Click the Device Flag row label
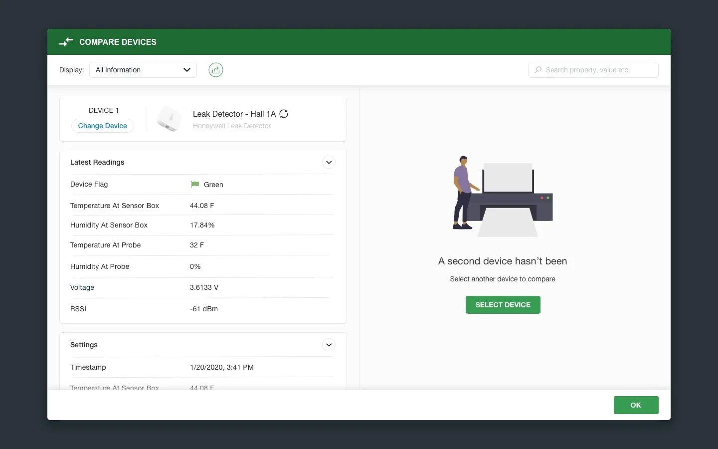This screenshot has height=449, width=718. click(x=89, y=184)
